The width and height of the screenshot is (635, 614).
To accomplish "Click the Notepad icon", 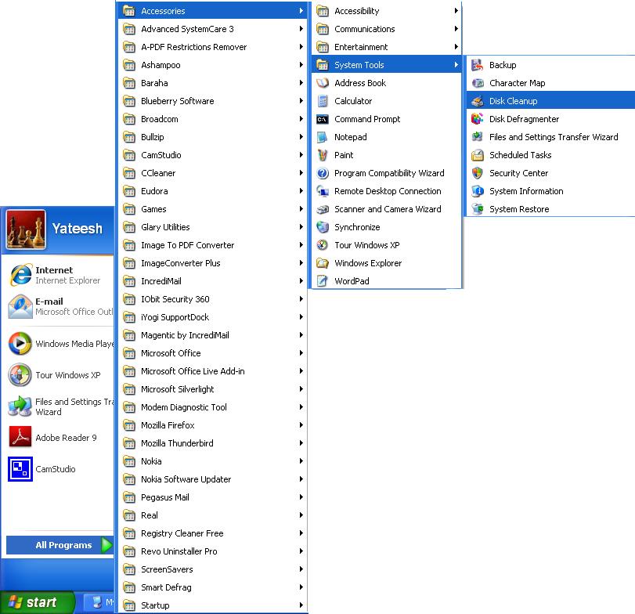I will [x=323, y=137].
